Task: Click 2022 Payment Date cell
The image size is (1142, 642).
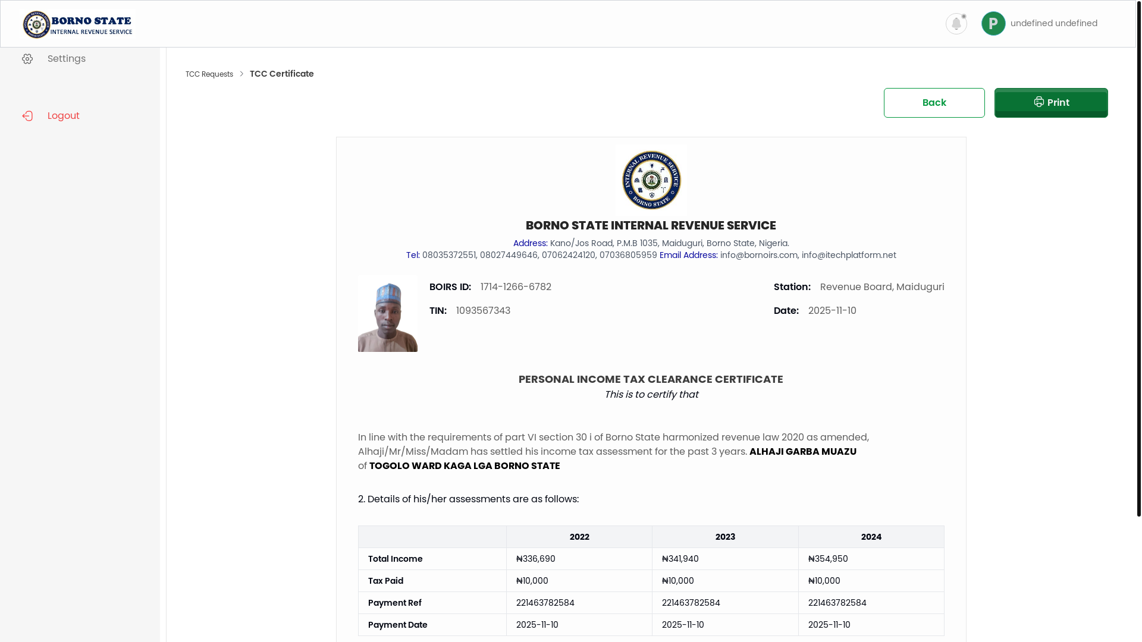Action: [579, 625]
